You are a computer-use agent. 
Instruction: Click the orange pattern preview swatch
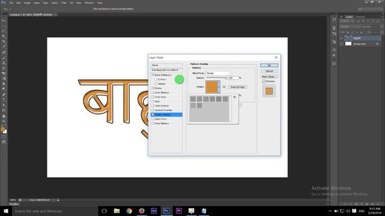click(212, 87)
